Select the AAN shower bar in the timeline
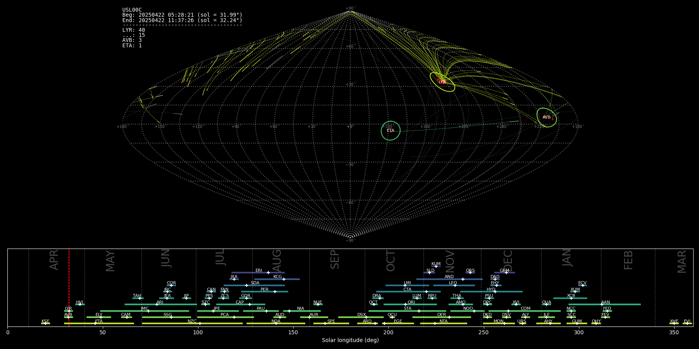Image resolution: width=699 pixels, height=349 pixels. click(x=605, y=304)
